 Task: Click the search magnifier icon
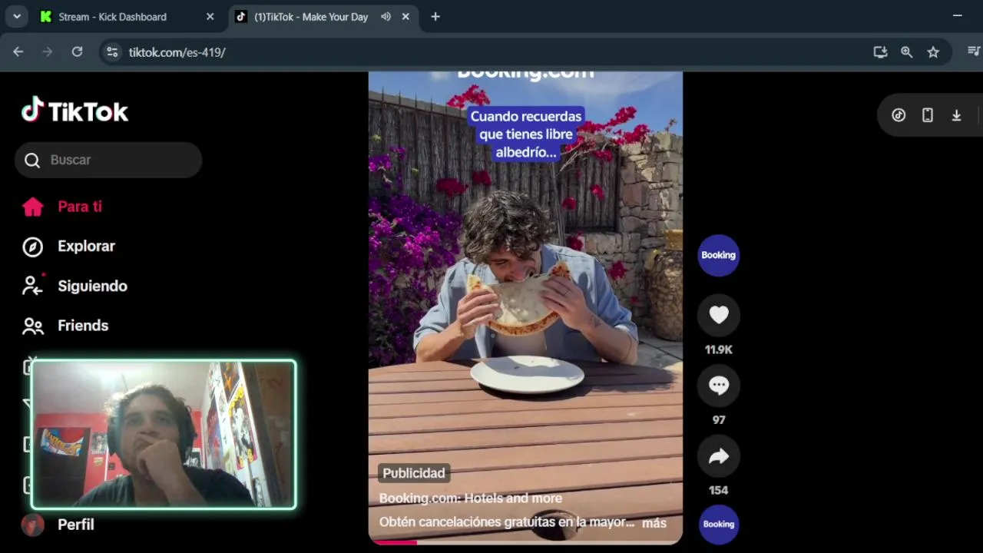32,160
